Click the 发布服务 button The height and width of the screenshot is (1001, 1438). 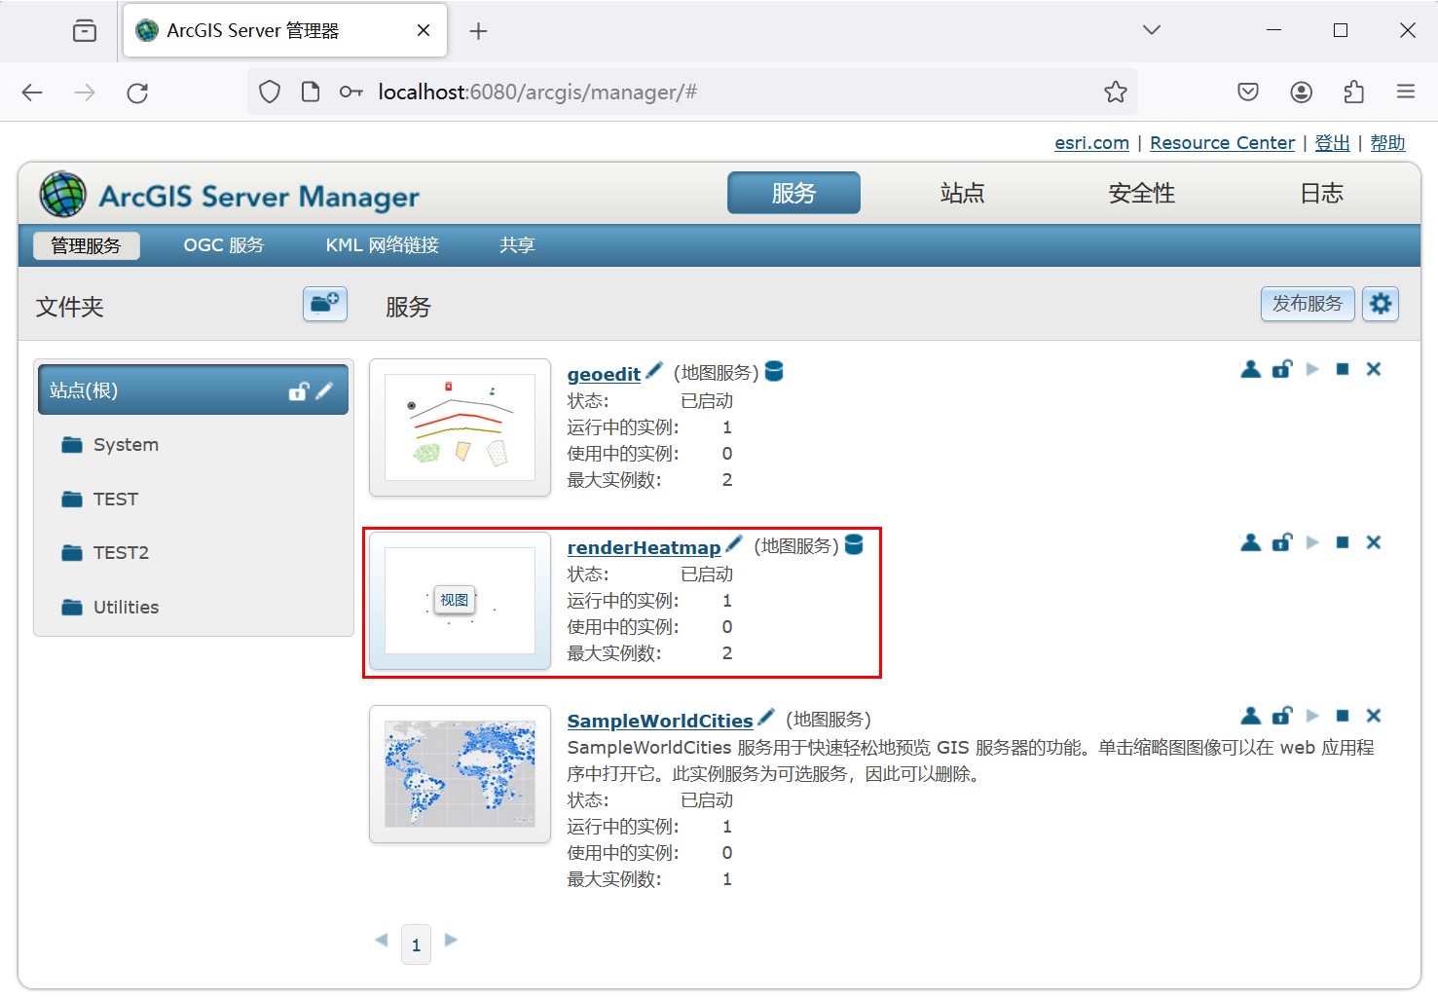1308,304
